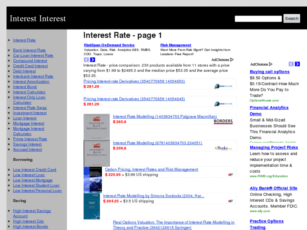
Task: Open Interest Rate Modelling 9781403934703 link
Action: pyautogui.click(x=158, y=143)
